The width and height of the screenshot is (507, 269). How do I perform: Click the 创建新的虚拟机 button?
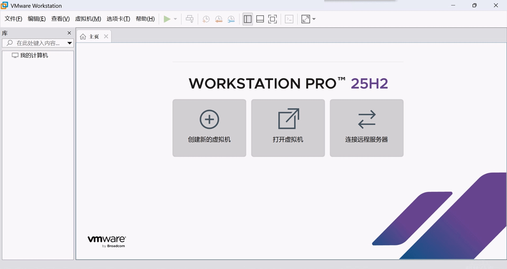209,128
